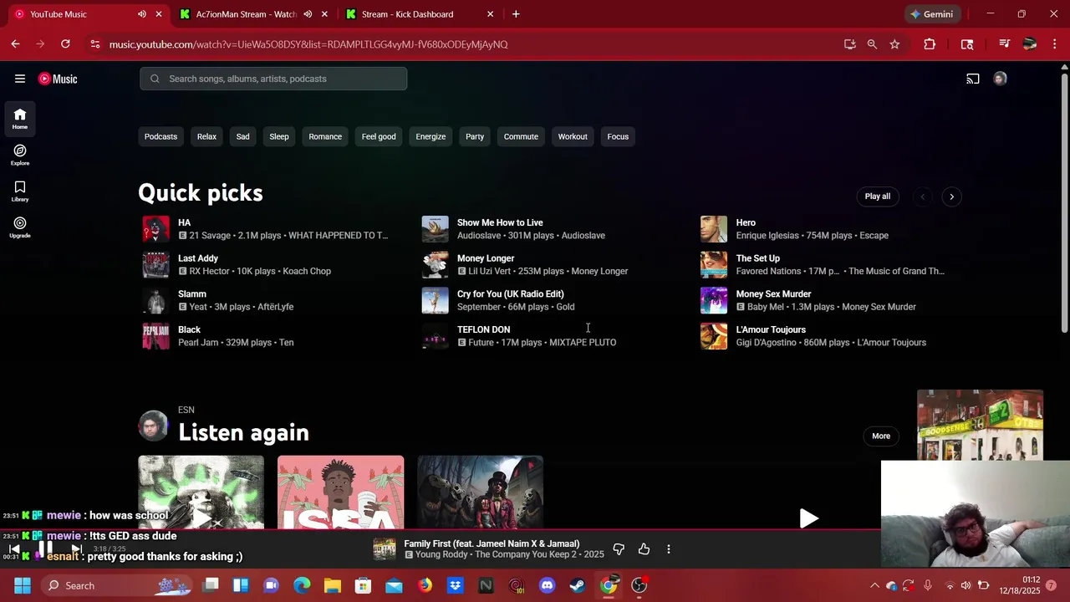
Task: Select the Party mood chip
Action: click(x=475, y=136)
